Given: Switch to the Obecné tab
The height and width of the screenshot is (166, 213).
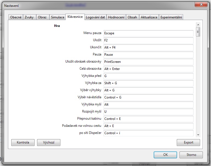Looking at the screenshot, I should pos(16,17).
